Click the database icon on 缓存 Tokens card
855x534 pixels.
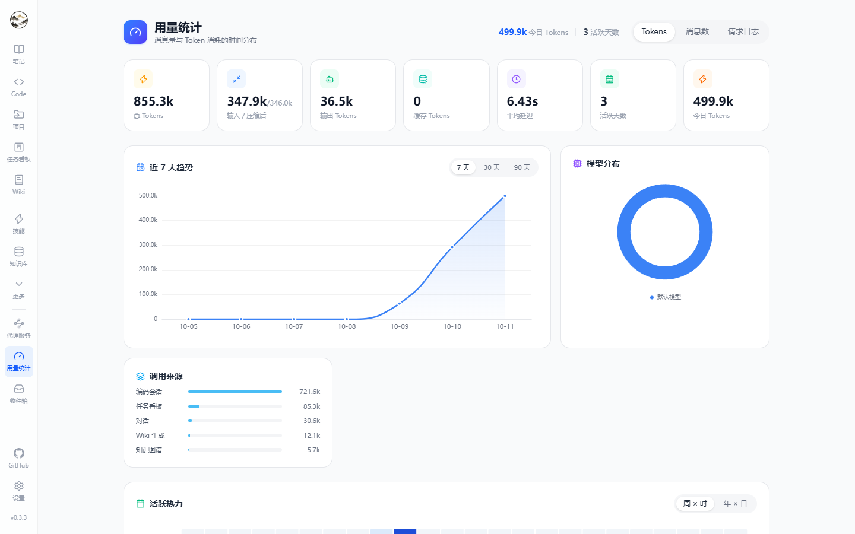[423, 79]
